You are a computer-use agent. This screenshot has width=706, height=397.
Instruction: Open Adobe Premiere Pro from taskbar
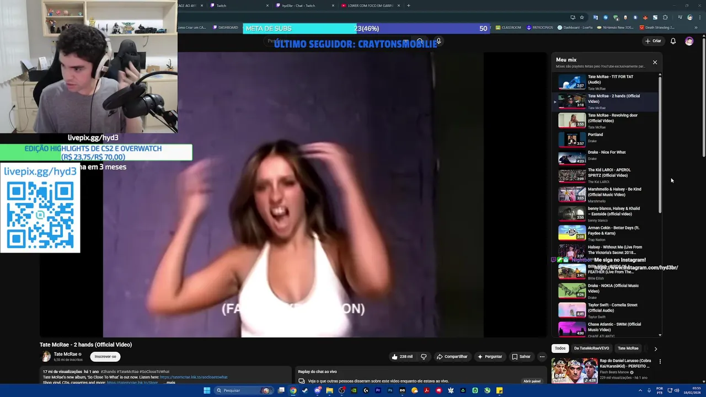click(x=378, y=390)
